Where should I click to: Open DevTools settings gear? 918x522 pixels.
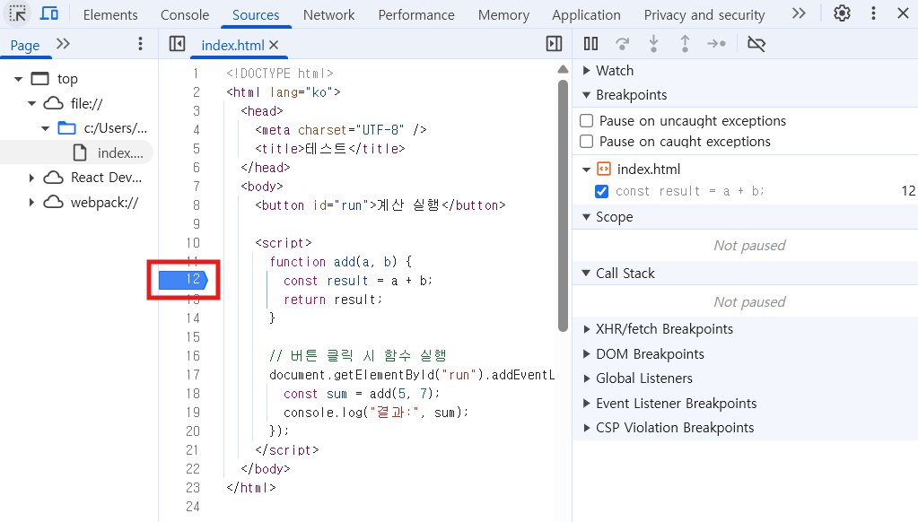click(x=842, y=13)
